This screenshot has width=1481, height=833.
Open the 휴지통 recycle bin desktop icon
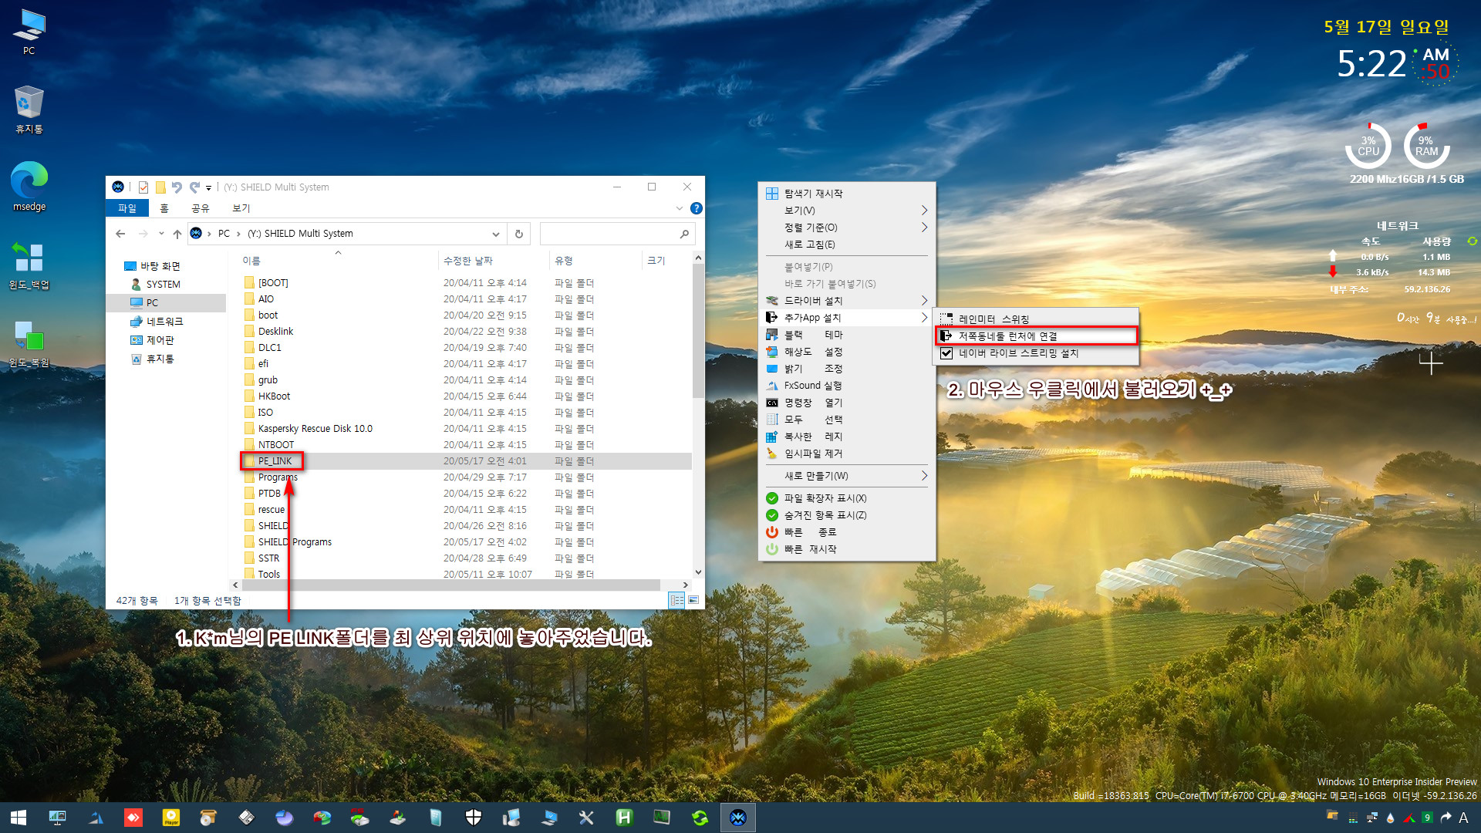pos(29,110)
